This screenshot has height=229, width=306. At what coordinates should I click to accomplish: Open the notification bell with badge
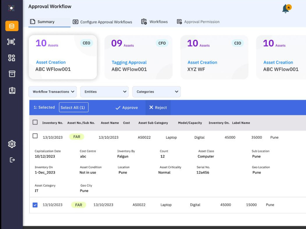pyautogui.click(x=286, y=9)
